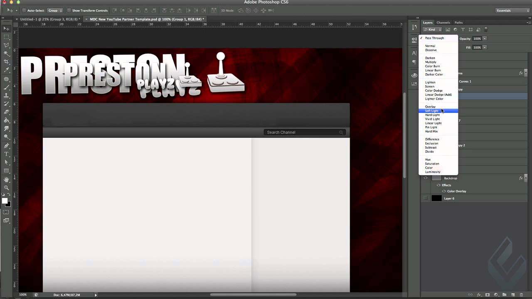The image size is (532, 299).
Task: Enable the Auto-Select checkbox
Action: (x=24, y=10)
